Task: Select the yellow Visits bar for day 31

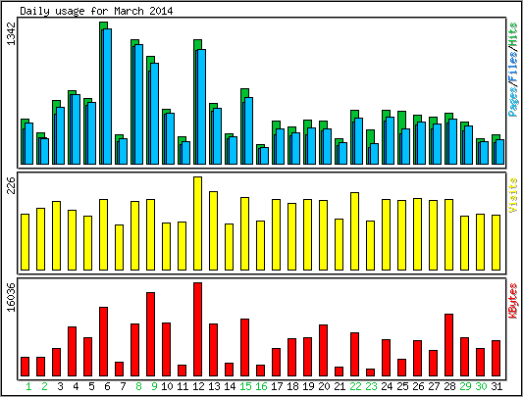Action: point(496,243)
